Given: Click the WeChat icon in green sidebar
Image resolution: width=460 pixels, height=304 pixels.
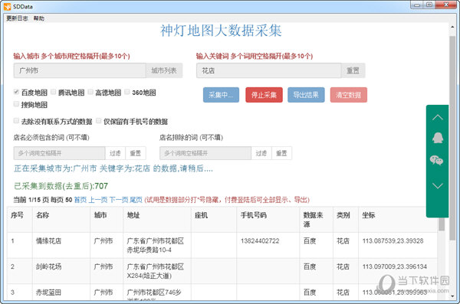Looking at the screenshot, I should click(436, 160).
